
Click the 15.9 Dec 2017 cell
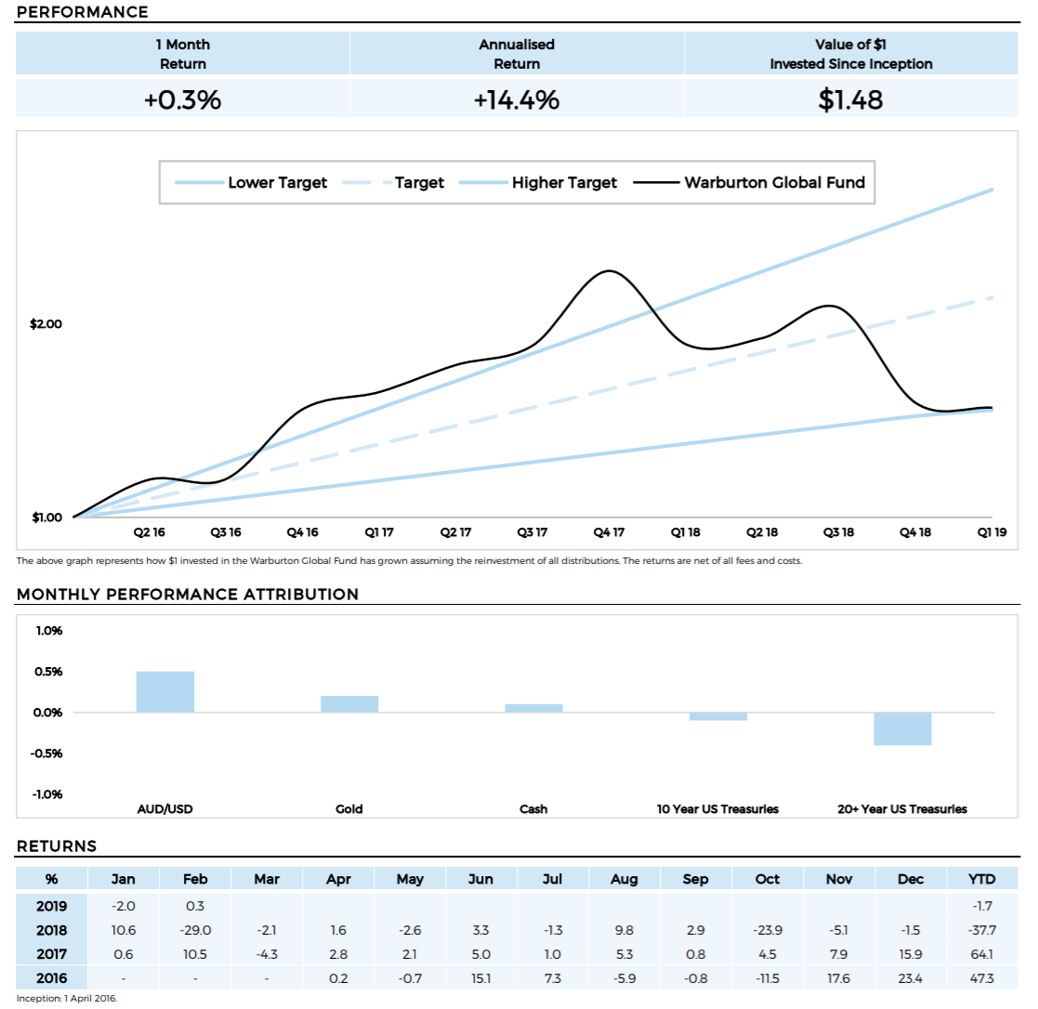tap(911, 955)
